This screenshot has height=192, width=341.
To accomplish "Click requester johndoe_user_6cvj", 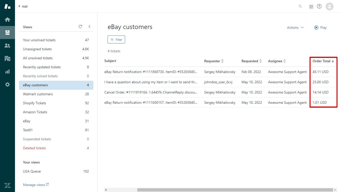I will tap(218, 82).
